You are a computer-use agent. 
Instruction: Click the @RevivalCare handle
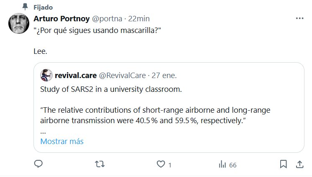pos(122,76)
